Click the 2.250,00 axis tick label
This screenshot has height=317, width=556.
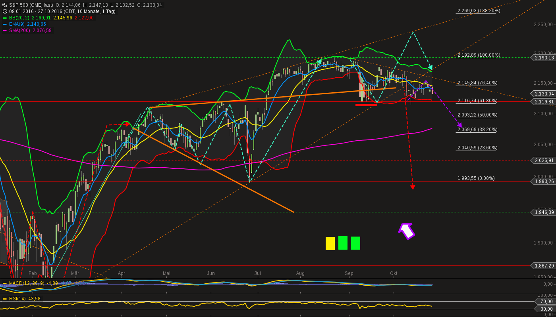point(544,25)
